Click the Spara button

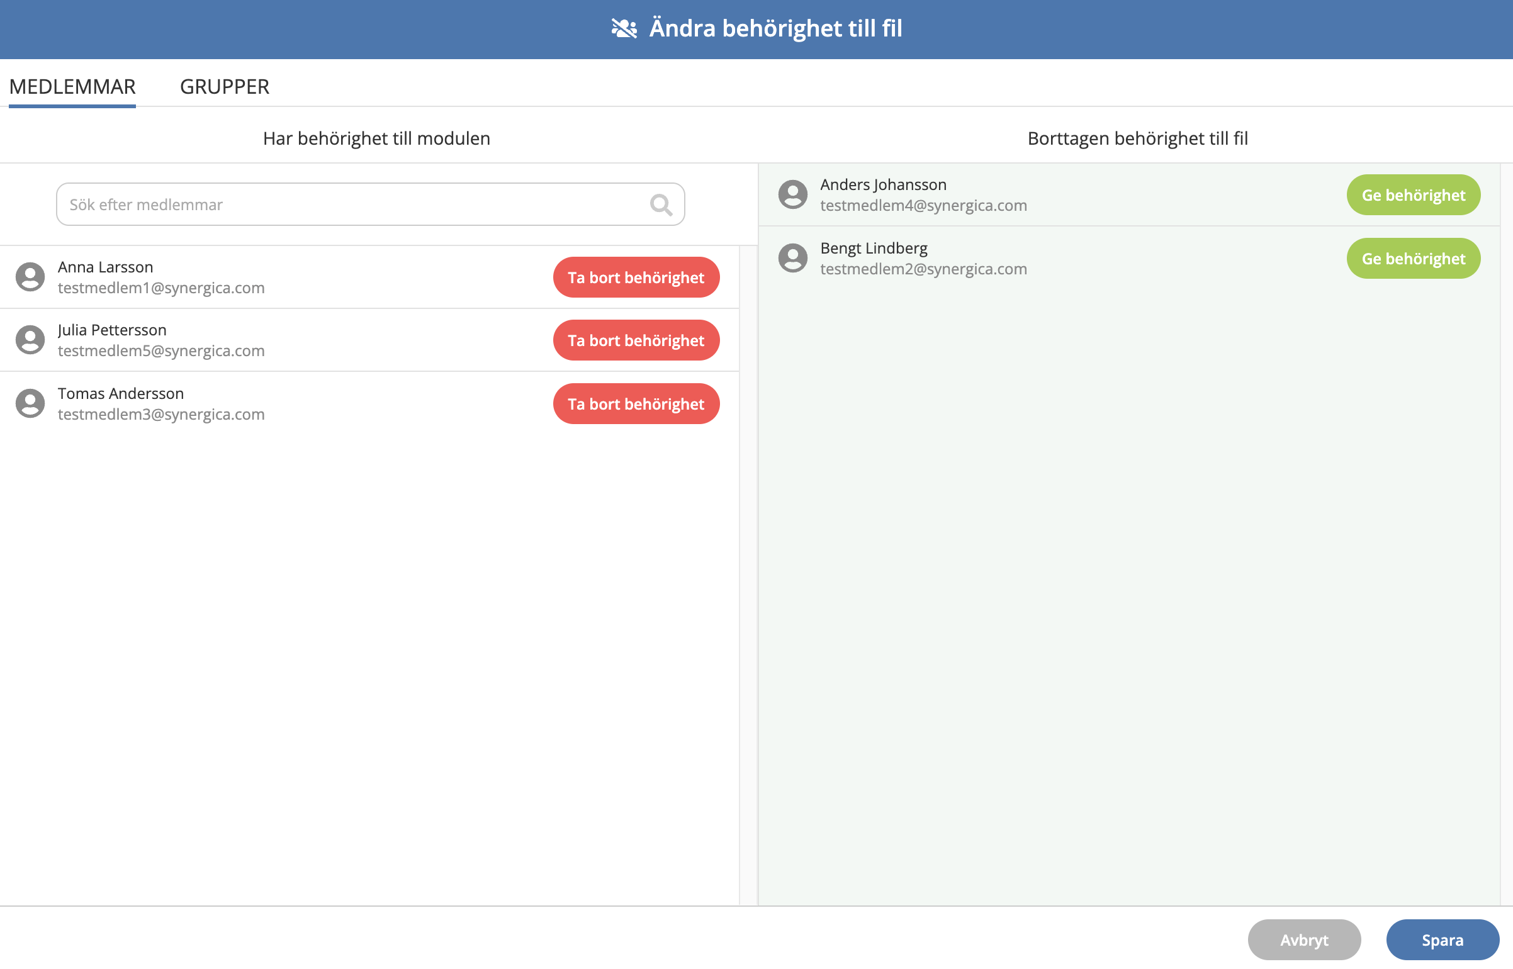(1443, 939)
